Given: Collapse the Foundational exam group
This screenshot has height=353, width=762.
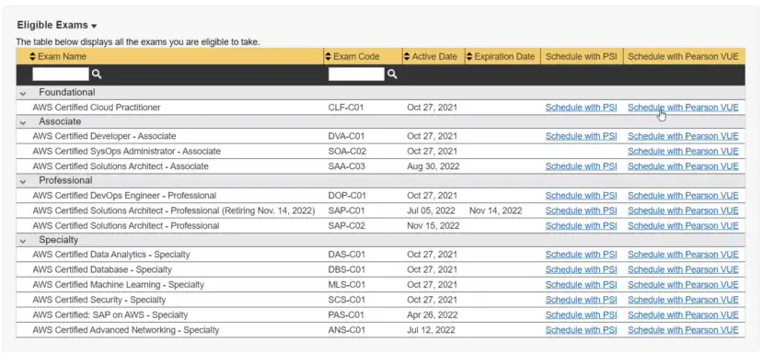Looking at the screenshot, I should click(23, 93).
